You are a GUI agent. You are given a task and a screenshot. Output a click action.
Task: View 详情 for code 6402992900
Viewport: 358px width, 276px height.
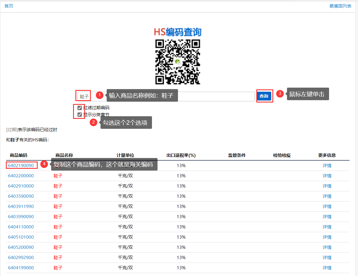coord(327,258)
